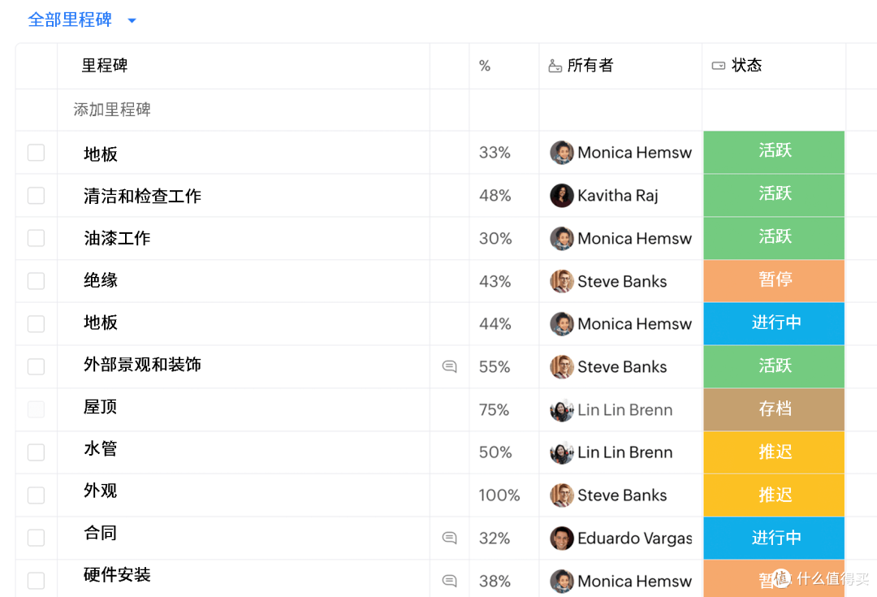Click owner icon in 所有者 header

[x=555, y=66]
